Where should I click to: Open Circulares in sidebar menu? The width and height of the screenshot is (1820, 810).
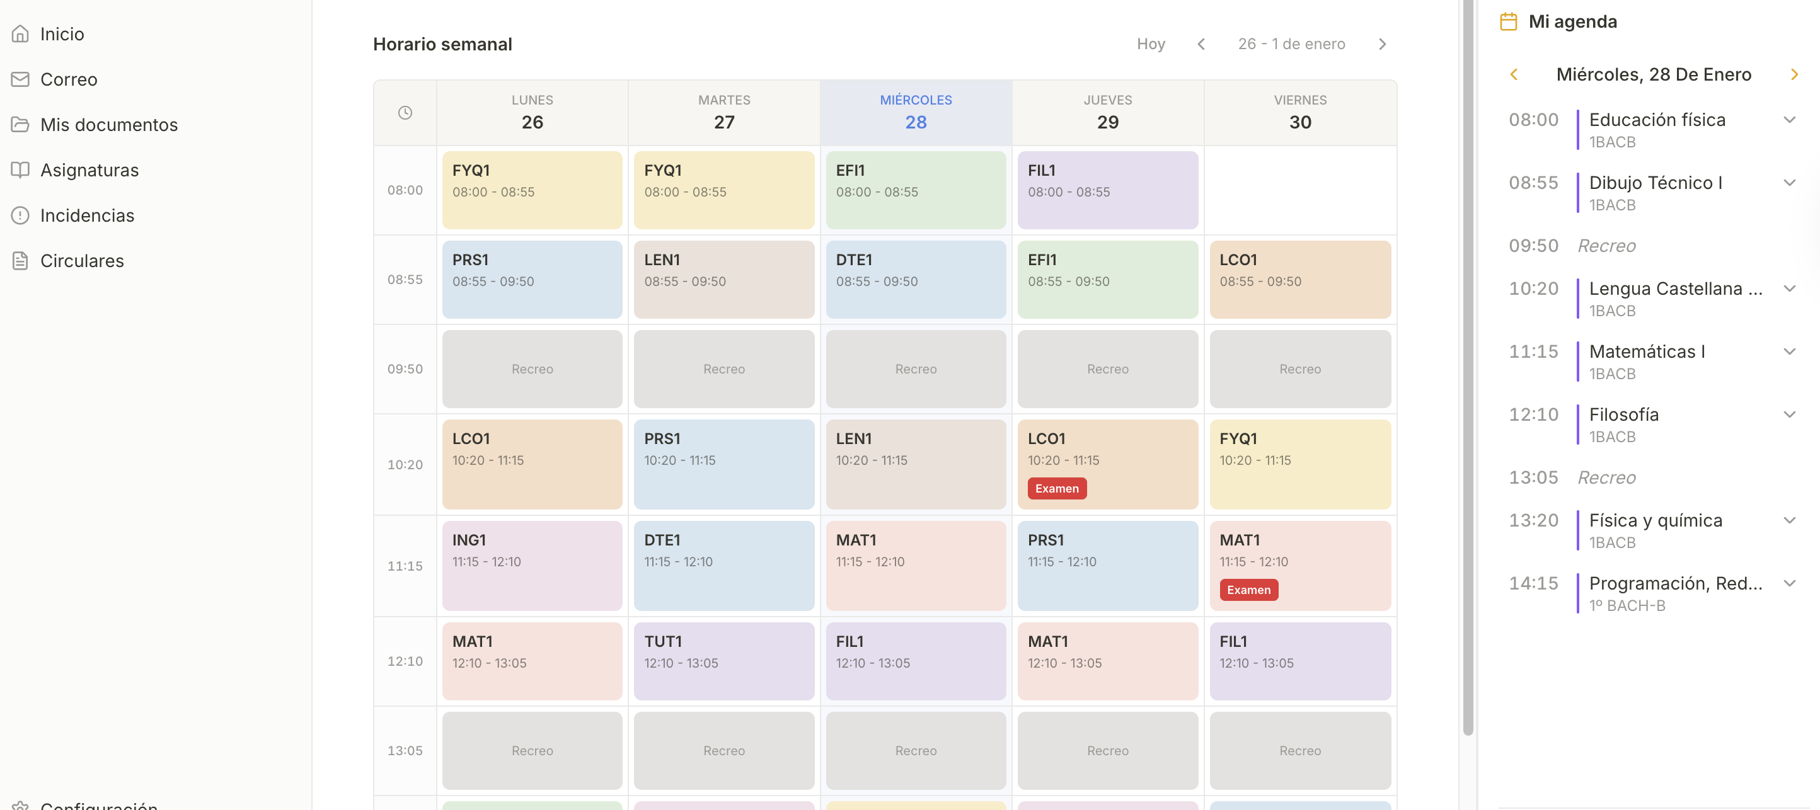[82, 261]
